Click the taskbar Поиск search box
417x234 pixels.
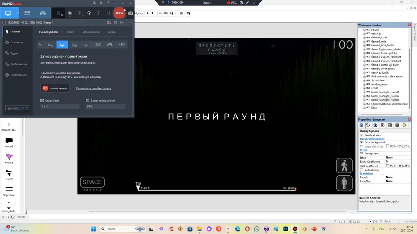[122, 229]
